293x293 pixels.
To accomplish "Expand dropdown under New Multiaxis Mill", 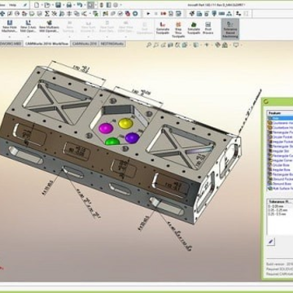I will click(x=49, y=37).
